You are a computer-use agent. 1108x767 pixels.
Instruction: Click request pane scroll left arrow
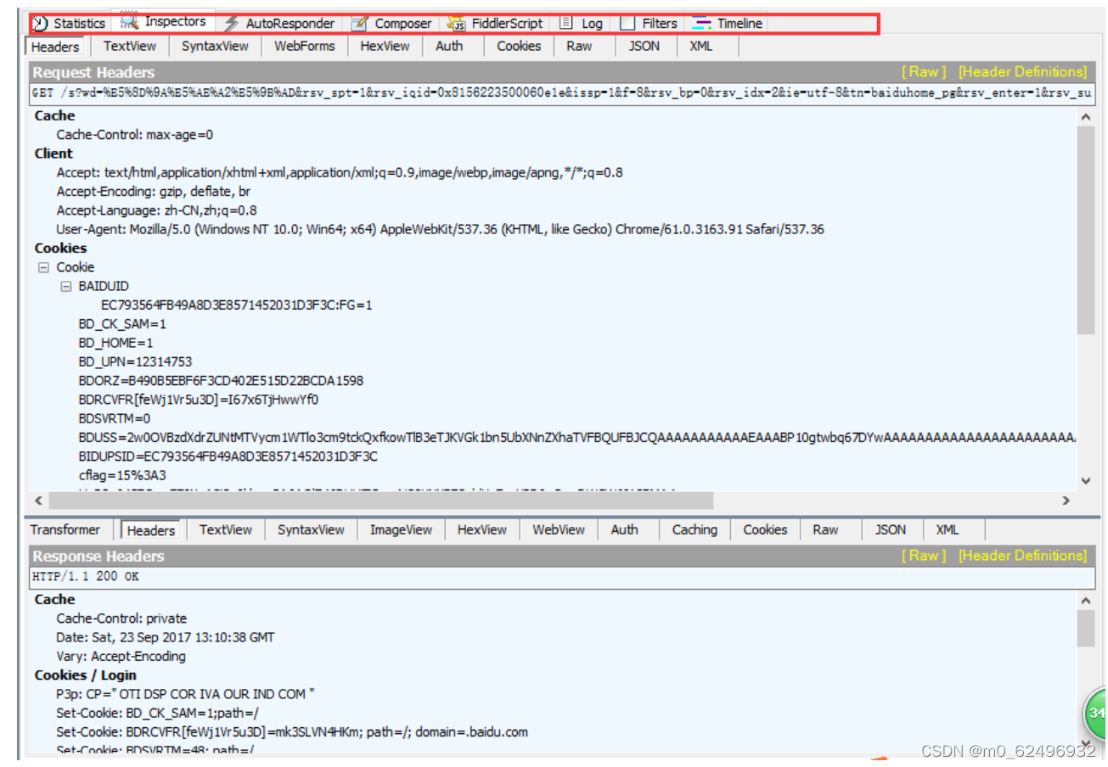pyautogui.click(x=37, y=501)
